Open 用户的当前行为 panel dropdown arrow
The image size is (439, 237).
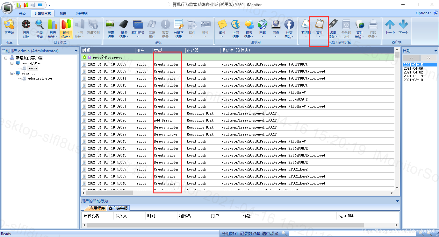pos(397,201)
